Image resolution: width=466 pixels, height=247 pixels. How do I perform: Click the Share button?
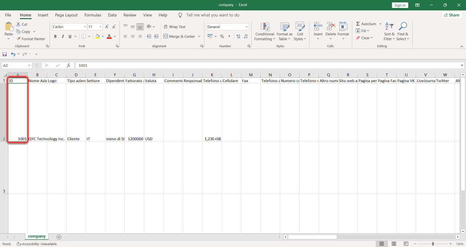pos(451,15)
